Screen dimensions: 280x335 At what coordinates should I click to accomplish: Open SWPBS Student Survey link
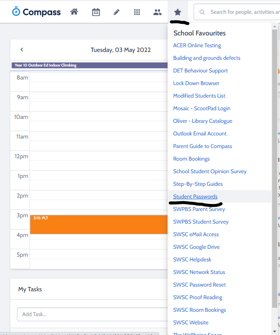tap(201, 222)
